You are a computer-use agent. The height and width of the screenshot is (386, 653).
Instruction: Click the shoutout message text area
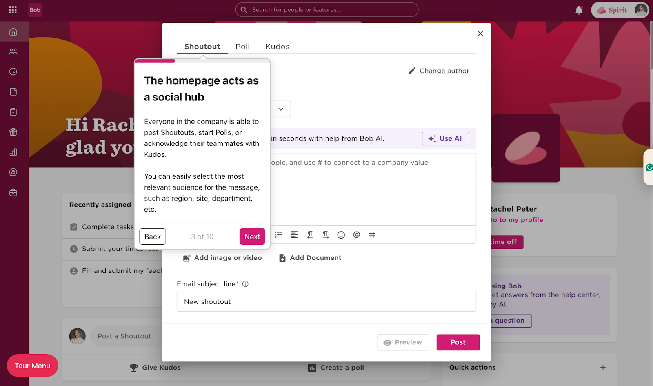point(373,189)
